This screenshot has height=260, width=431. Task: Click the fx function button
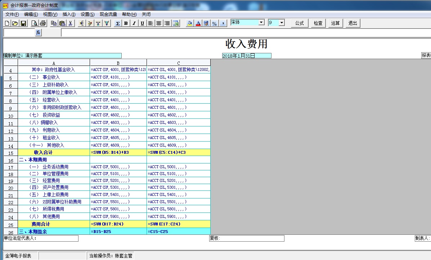pyautogui.click(x=38, y=33)
